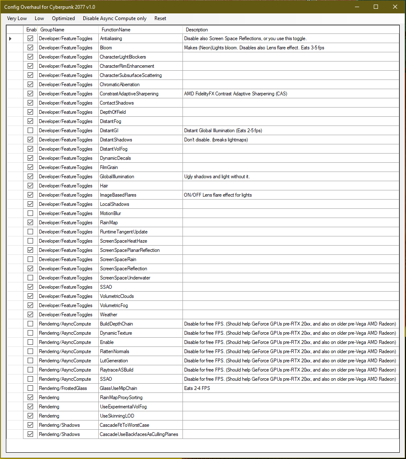Click the CharacterSubsurfaceScattering cell

coord(141,75)
